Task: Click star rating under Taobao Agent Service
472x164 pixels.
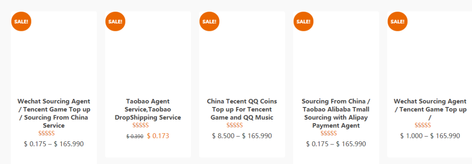Action: click(x=141, y=125)
